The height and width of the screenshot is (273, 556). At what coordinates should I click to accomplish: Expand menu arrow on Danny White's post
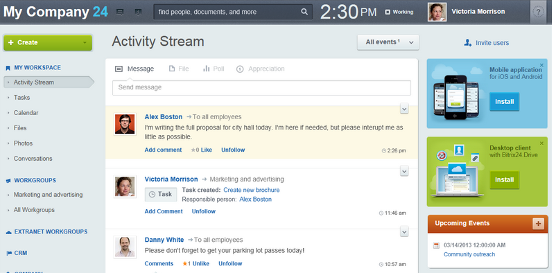[x=404, y=231]
